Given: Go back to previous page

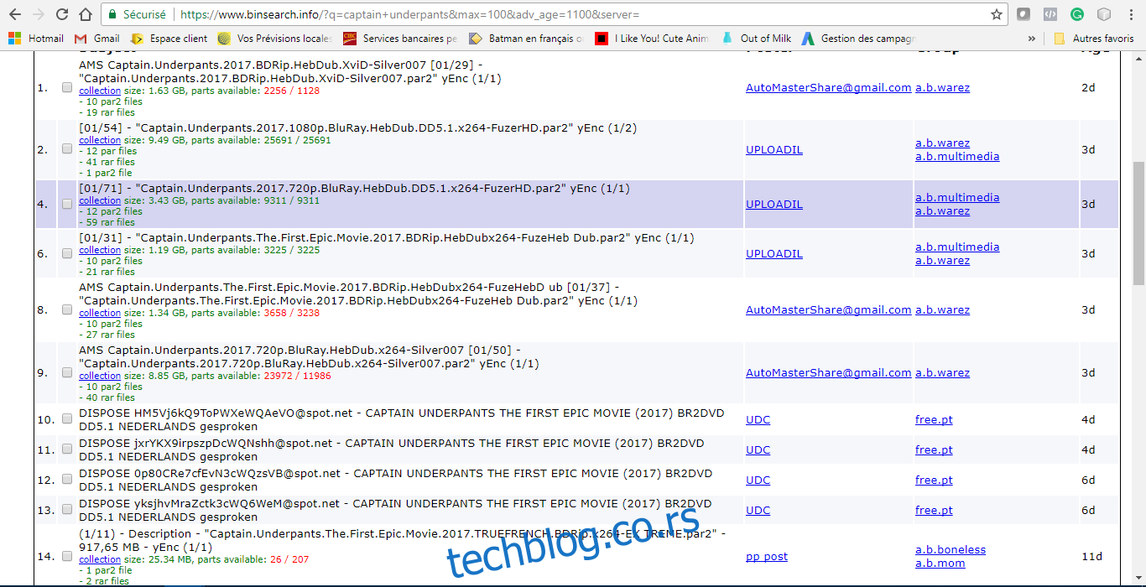Looking at the screenshot, I should click(15, 14).
